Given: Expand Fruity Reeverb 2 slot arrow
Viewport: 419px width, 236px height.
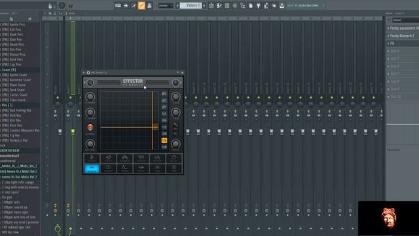Looking at the screenshot, I should [388, 36].
